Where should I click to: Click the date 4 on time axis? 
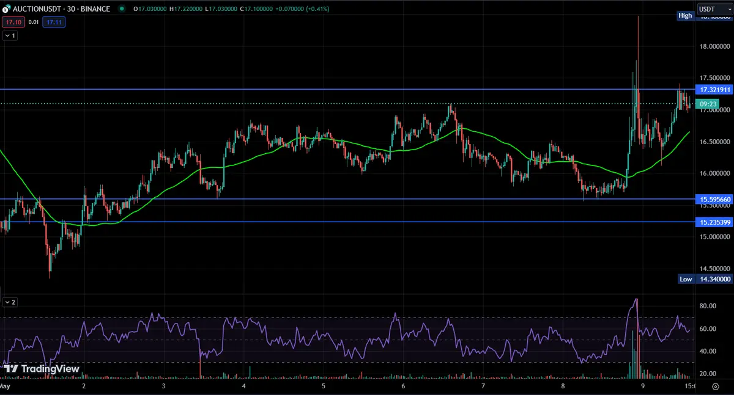(x=243, y=386)
